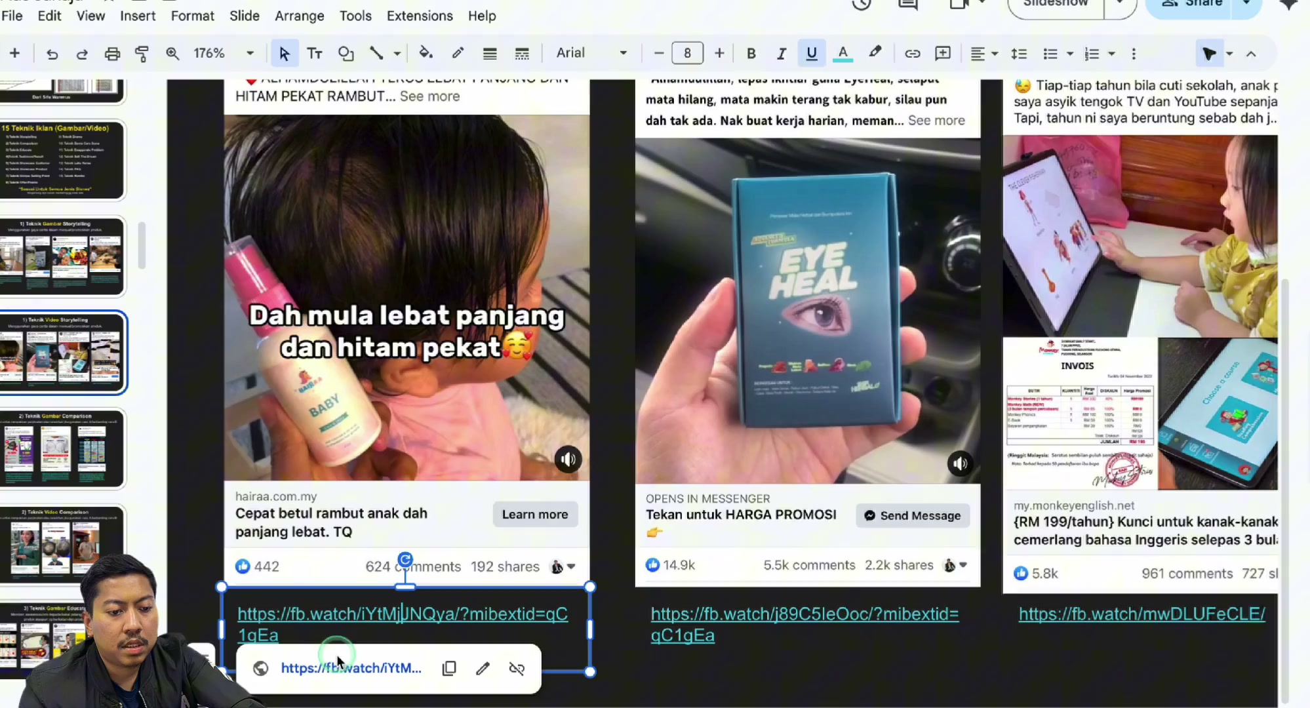
Task: Open line and paragraph spacing
Action: point(1018,53)
